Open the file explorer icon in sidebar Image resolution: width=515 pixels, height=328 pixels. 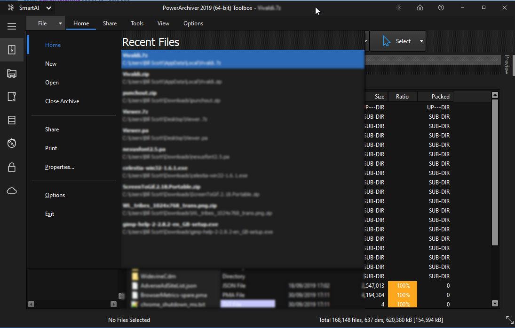[x=12, y=73]
